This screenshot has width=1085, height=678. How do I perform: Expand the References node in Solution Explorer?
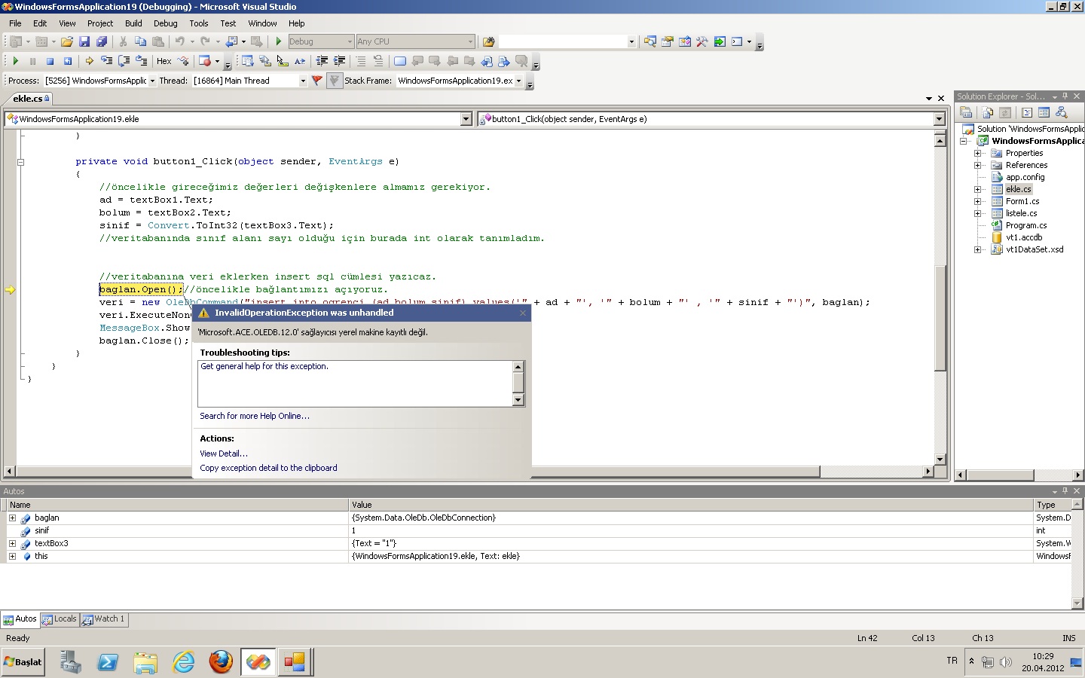pyautogui.click(x=977, y=165)
